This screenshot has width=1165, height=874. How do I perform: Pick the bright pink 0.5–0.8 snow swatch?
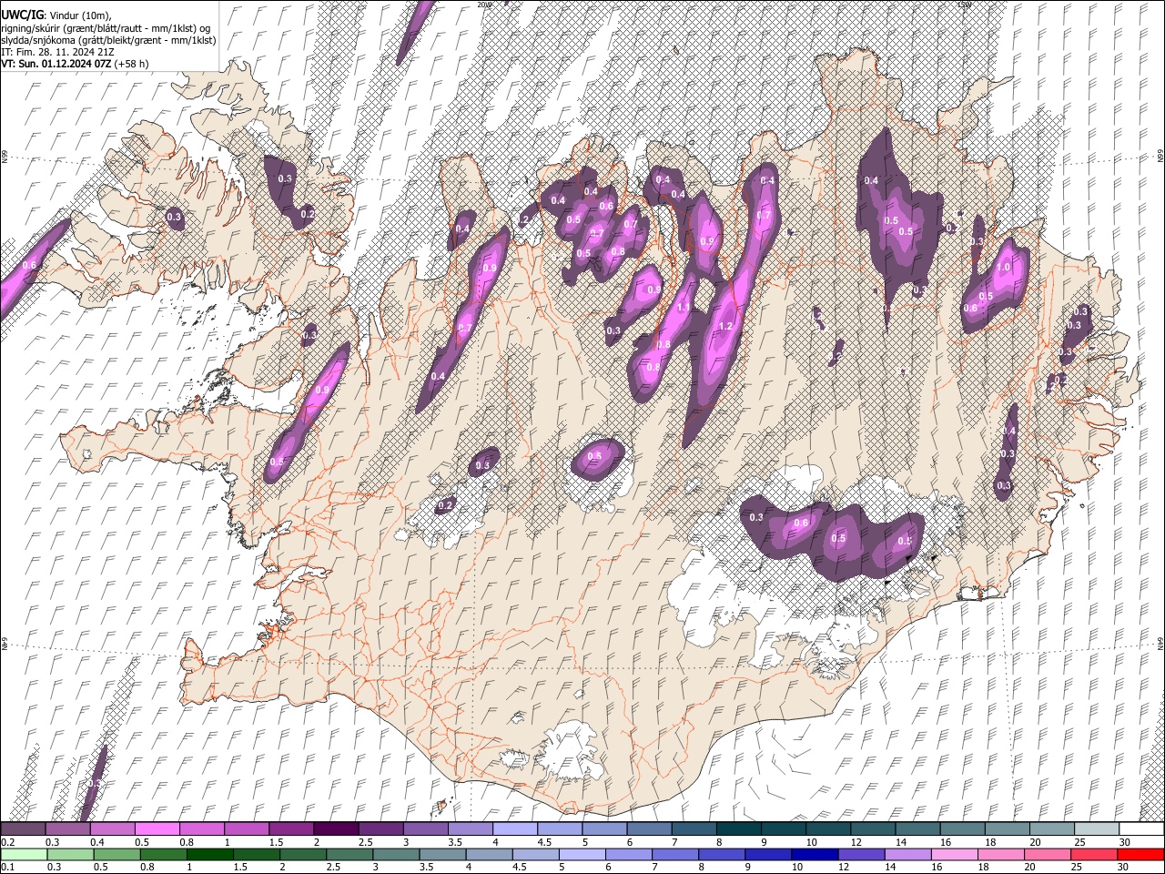157,829
